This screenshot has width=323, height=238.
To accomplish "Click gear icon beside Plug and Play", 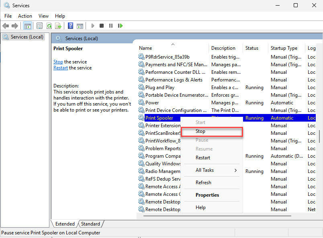I will click(x=141, y=87).
